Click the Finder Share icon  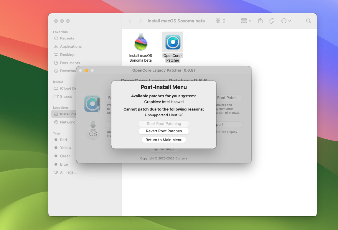click(260, 21)
